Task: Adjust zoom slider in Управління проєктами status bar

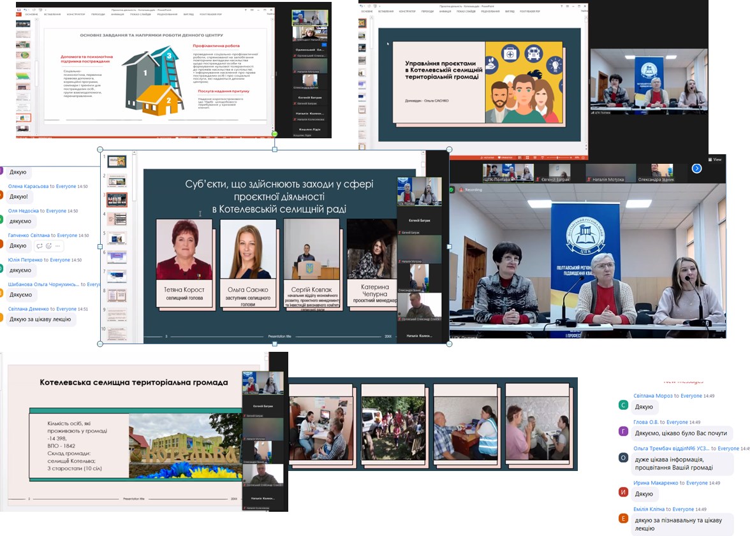Action: (x=557, y=157)
